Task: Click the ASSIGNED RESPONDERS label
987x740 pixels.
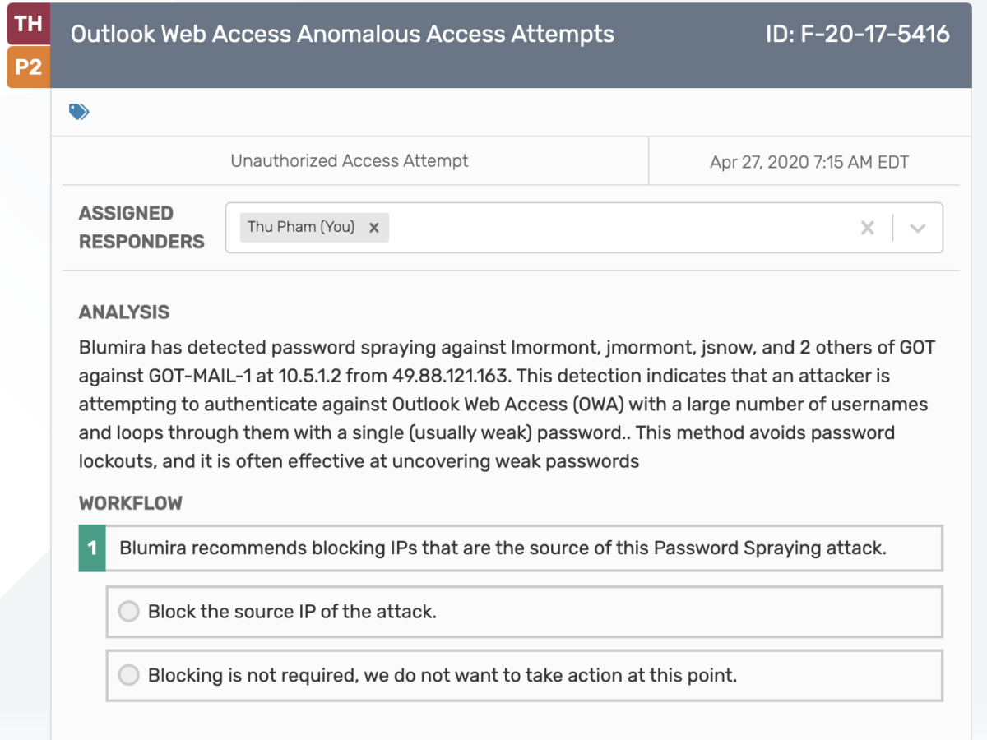Action: pyautogui.click(x=141, y=228)
